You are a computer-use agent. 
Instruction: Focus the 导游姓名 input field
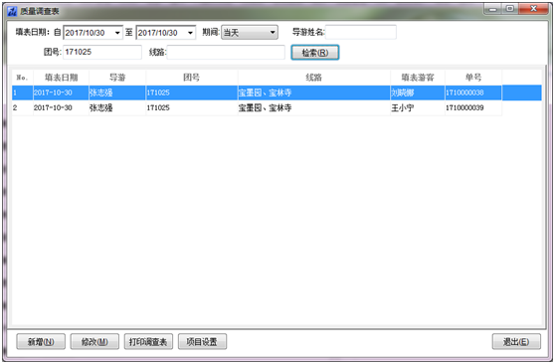pyautogui.click(x=361, y=32)
